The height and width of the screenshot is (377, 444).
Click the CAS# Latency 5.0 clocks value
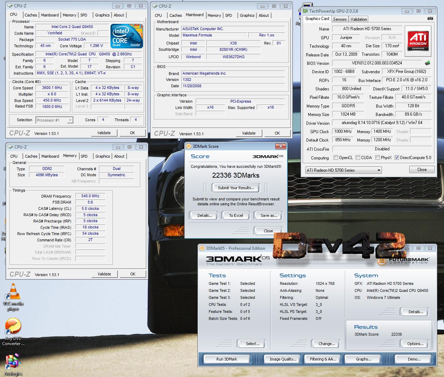click(x=90, y=208)
